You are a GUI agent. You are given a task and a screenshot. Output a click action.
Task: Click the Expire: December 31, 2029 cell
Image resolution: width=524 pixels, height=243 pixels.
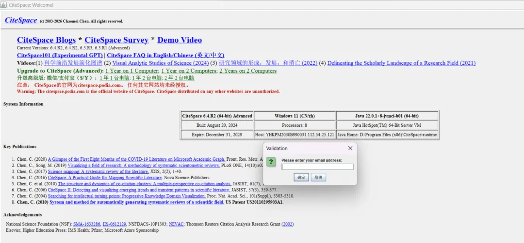click(217, 135)
